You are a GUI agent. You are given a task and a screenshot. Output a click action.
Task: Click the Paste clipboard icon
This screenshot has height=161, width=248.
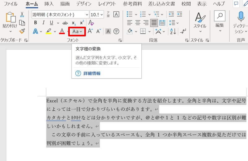[x=11, y=17]
